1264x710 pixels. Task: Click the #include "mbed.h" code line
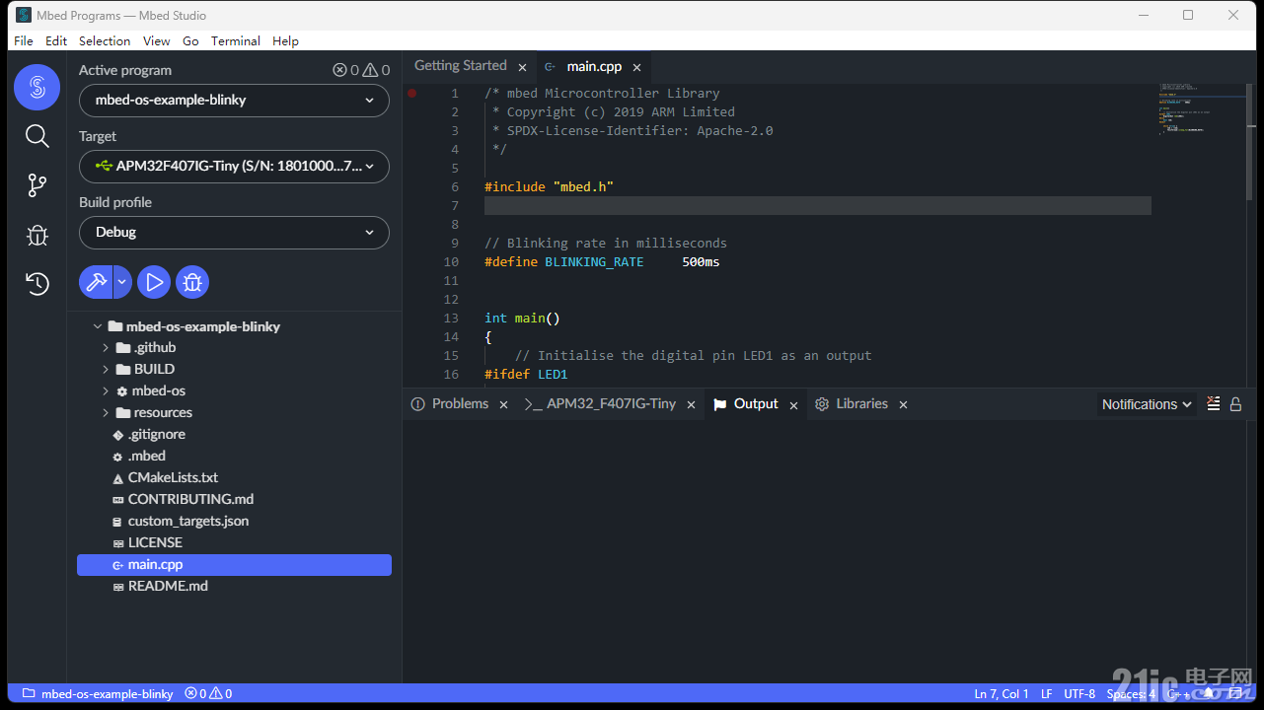(x=549, y=186)
